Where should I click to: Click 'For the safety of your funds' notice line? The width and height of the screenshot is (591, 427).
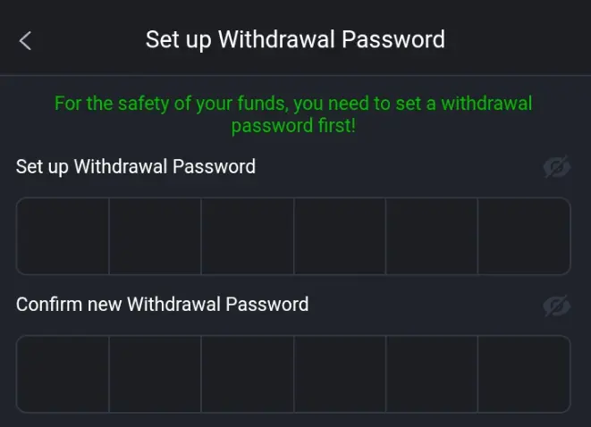pyautogui.click(x=293, y=104)
